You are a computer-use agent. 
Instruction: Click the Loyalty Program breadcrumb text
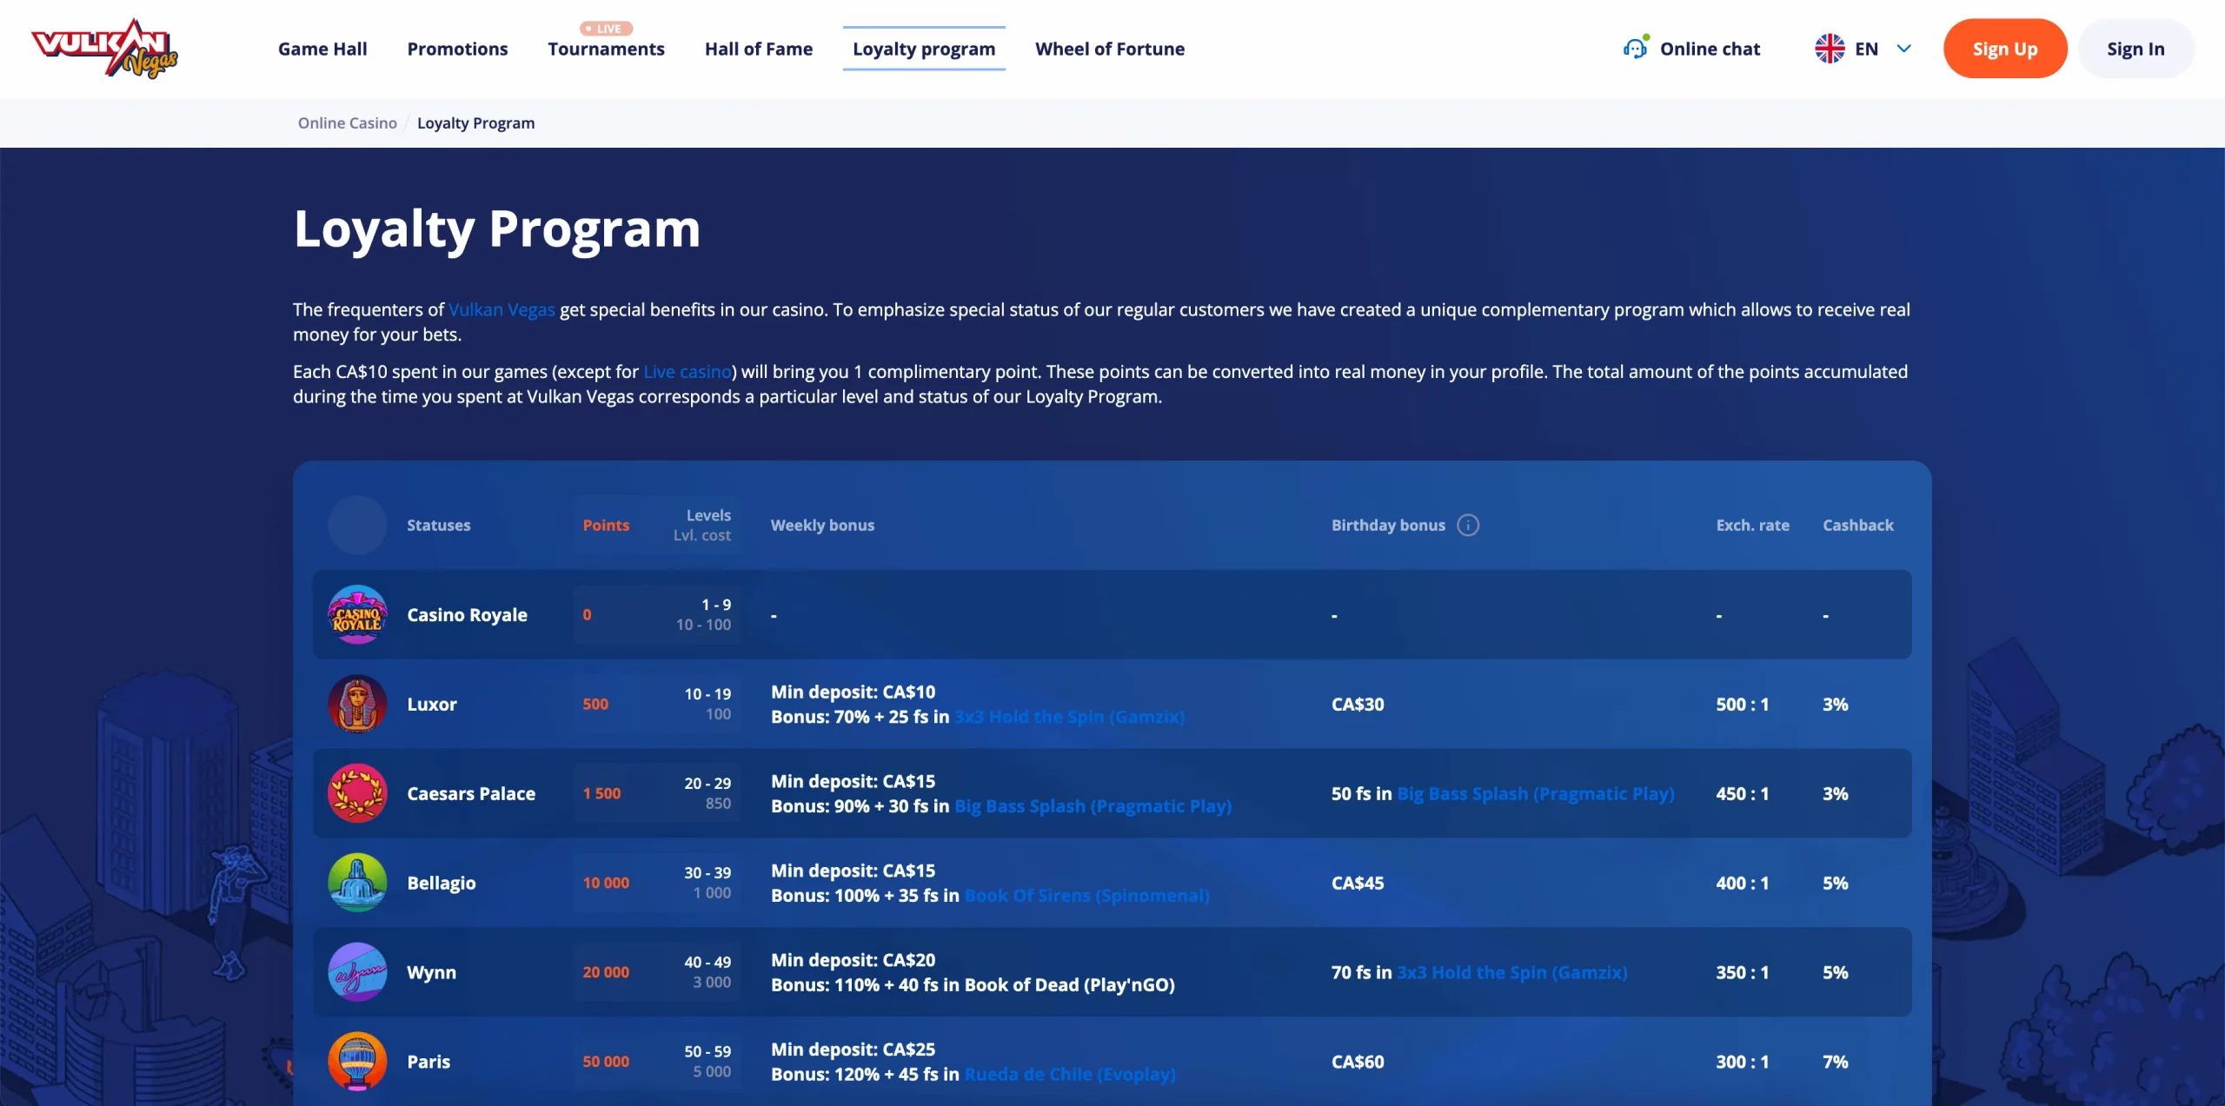click(x=476, y=123)
